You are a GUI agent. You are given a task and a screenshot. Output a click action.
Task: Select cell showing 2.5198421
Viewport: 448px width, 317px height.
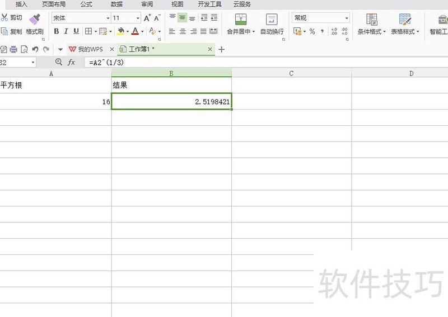click(171, 102)
